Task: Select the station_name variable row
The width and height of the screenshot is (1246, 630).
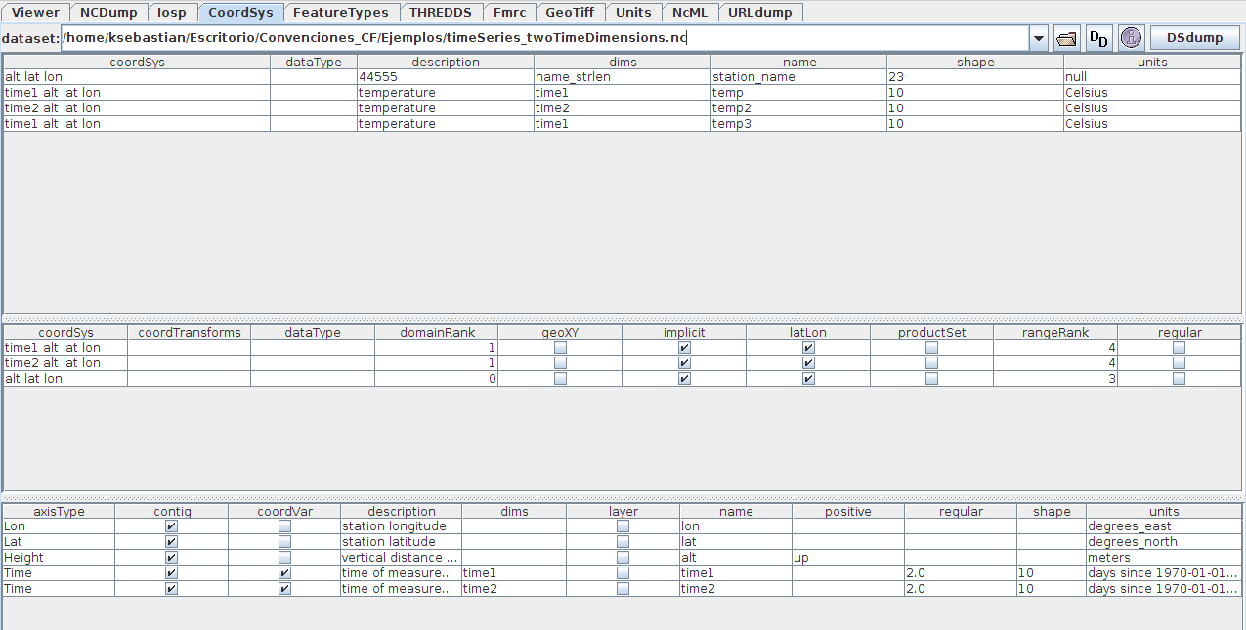Action: [752, 77]
